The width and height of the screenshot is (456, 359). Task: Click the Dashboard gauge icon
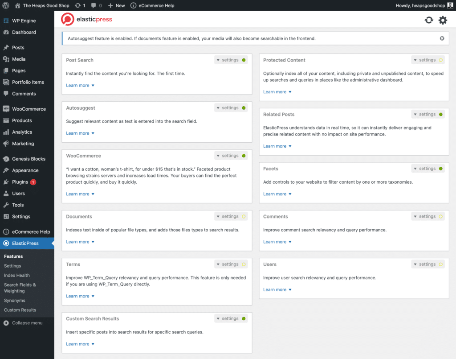[x=6, y=32]
